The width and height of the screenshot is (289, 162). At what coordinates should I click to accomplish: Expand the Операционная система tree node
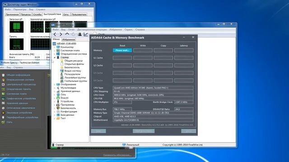coord(55,54)
